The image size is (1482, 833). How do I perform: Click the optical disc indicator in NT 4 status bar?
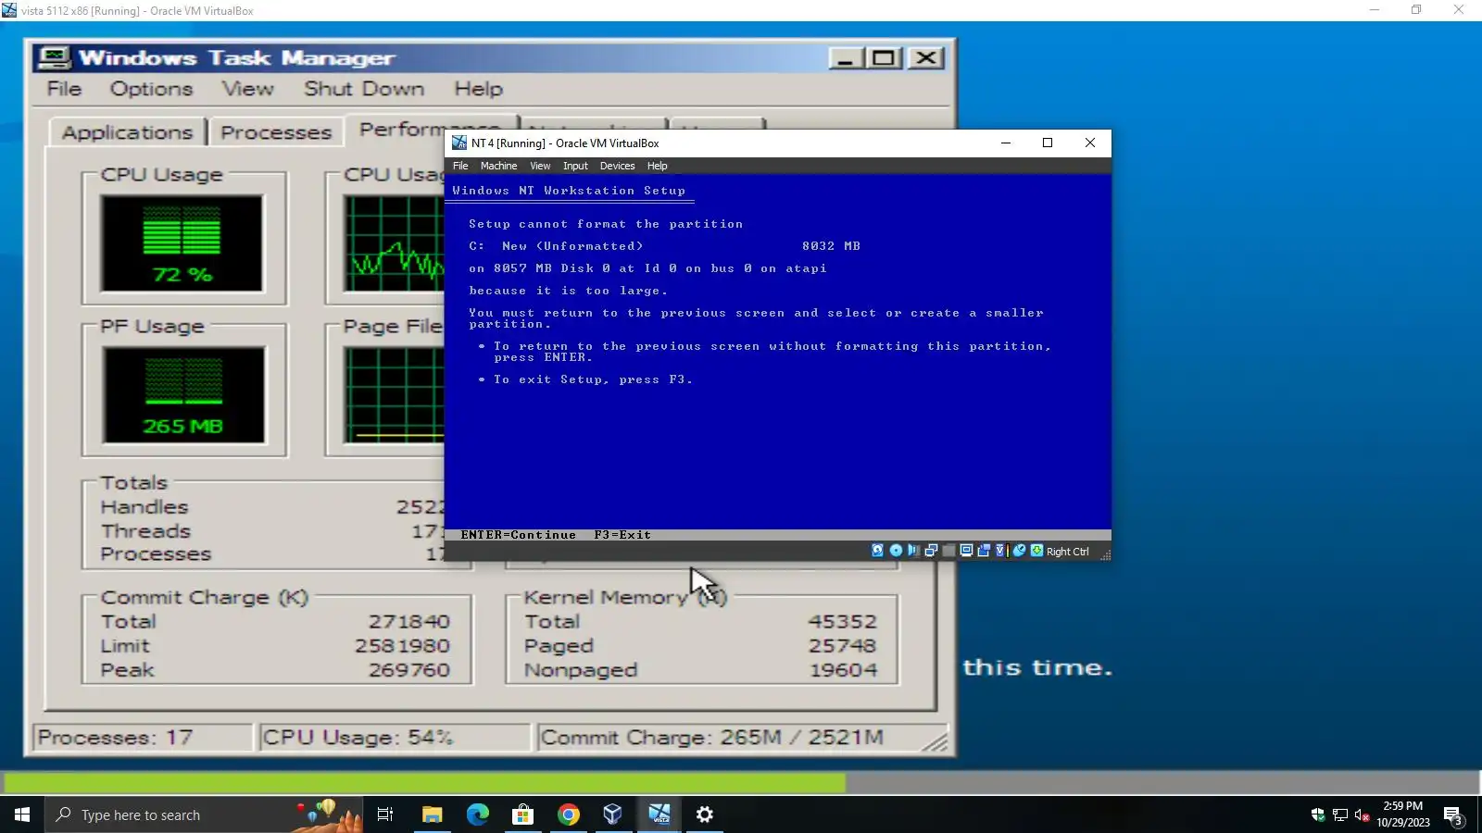coord(896,551)
